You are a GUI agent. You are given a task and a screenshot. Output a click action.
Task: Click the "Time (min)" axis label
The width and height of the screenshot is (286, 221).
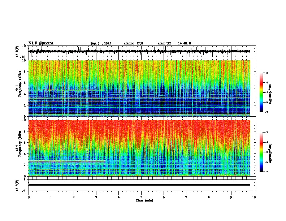(x=144, y=200)
